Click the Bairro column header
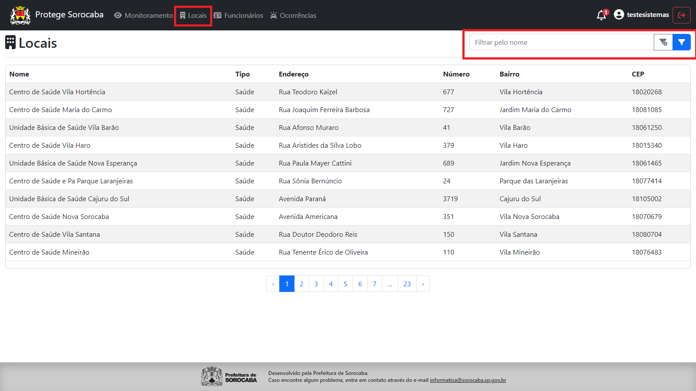The height and width of the screenshot is (391, 696). click(509, 74)
